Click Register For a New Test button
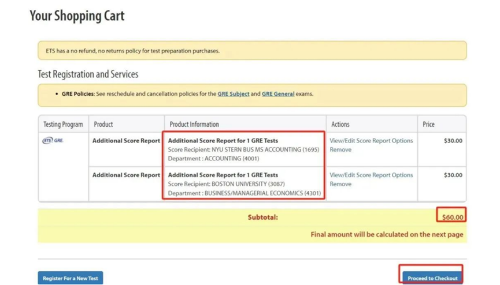The height and width of the screenshot is (285, 500). pos(71,278)
